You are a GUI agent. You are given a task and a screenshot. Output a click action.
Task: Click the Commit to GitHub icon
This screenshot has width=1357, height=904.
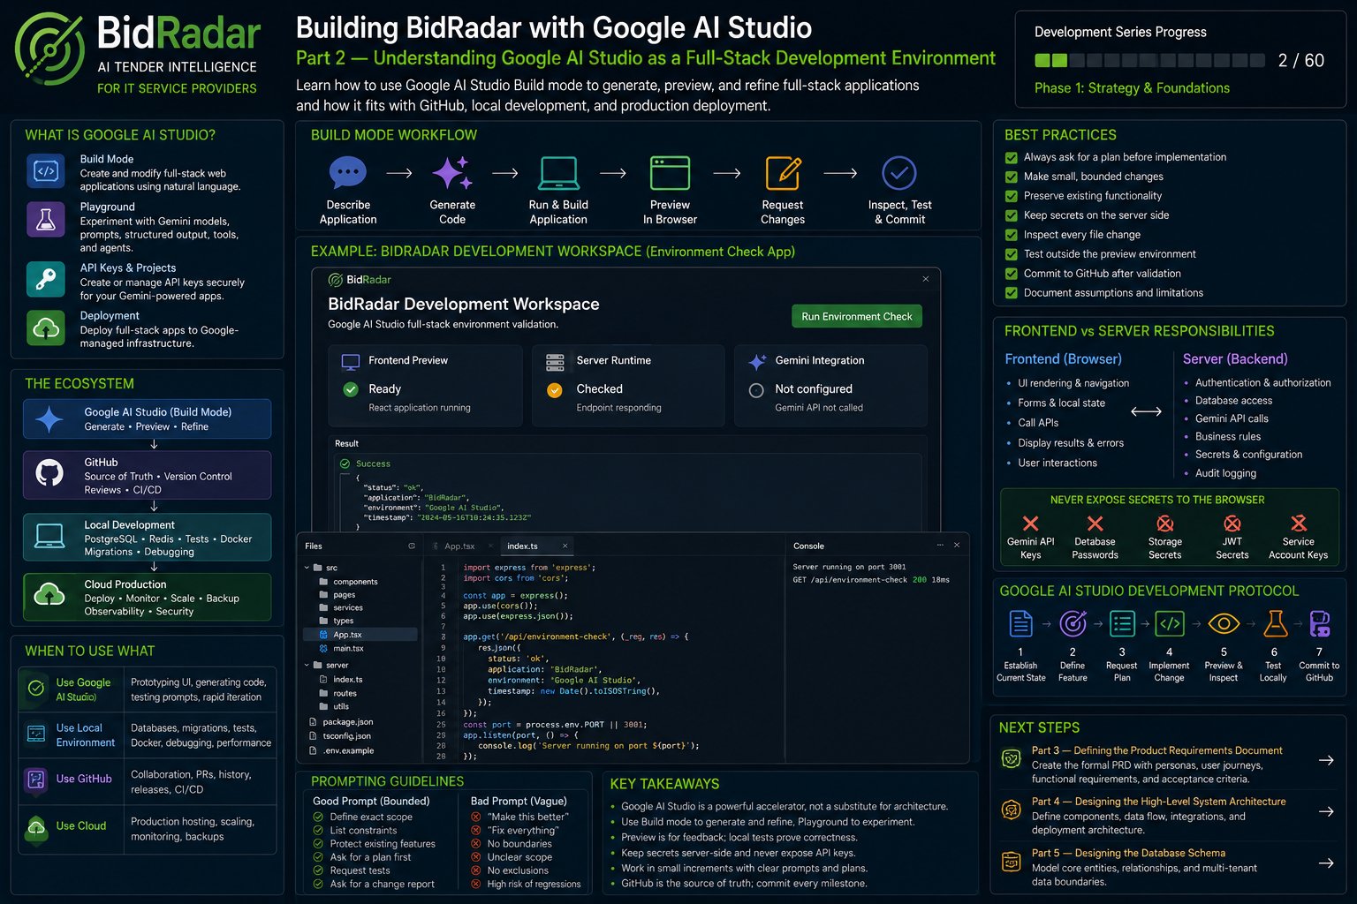pos(1320,624)
